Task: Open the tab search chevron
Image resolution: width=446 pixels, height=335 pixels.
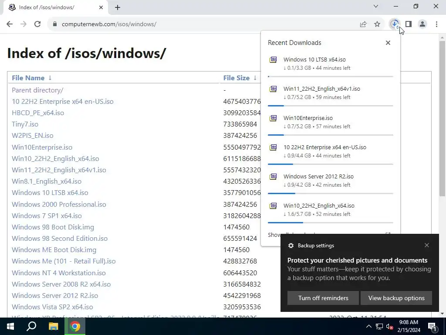Action: tap(376, 6)
